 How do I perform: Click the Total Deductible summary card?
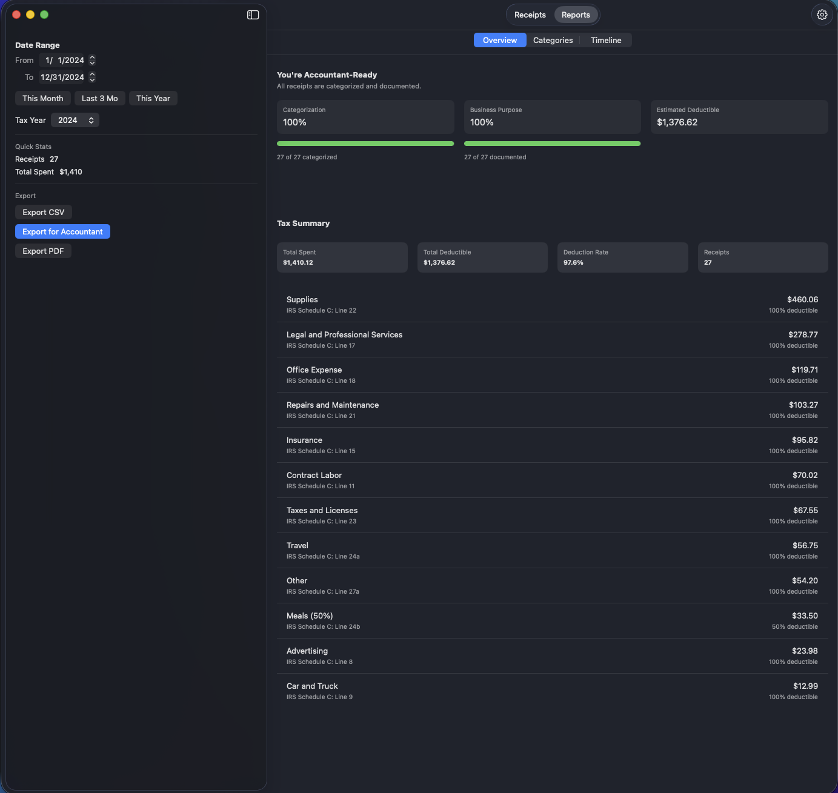tap(482, 257)
